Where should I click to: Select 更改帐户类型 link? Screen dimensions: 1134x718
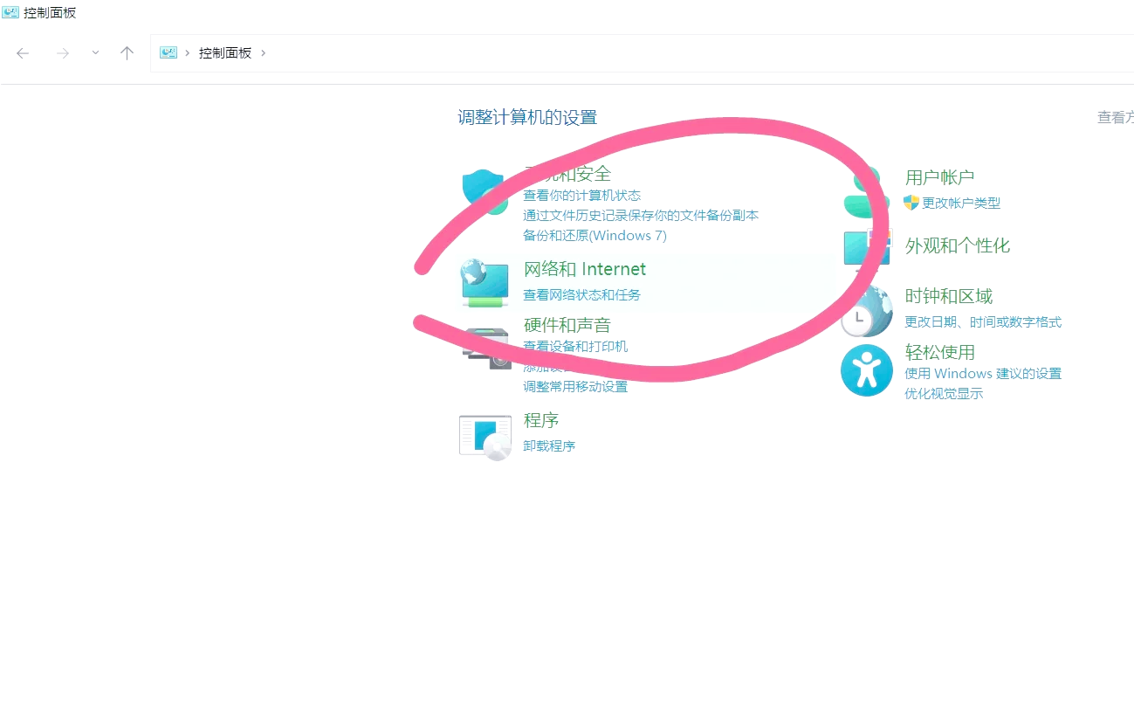pyautogui.click(x=960, y=204)
